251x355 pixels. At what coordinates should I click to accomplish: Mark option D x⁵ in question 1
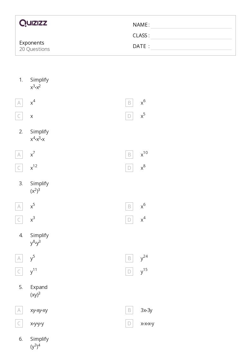(x=129, y=116)
